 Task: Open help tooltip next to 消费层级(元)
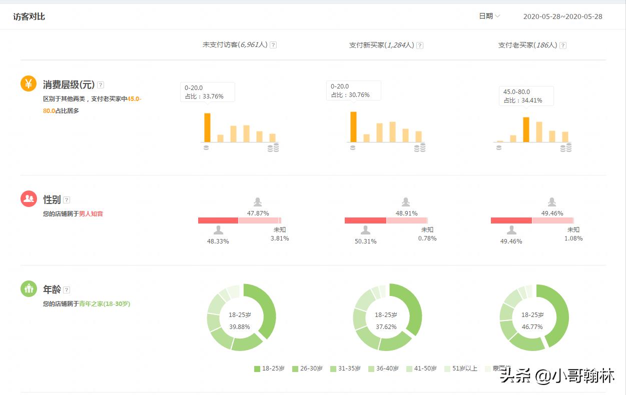(101, 84)
